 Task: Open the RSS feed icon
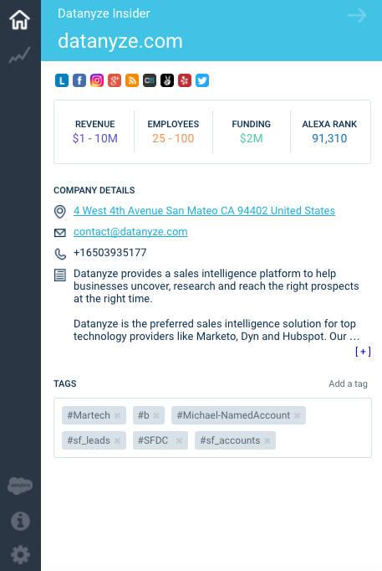click(132, 80)
